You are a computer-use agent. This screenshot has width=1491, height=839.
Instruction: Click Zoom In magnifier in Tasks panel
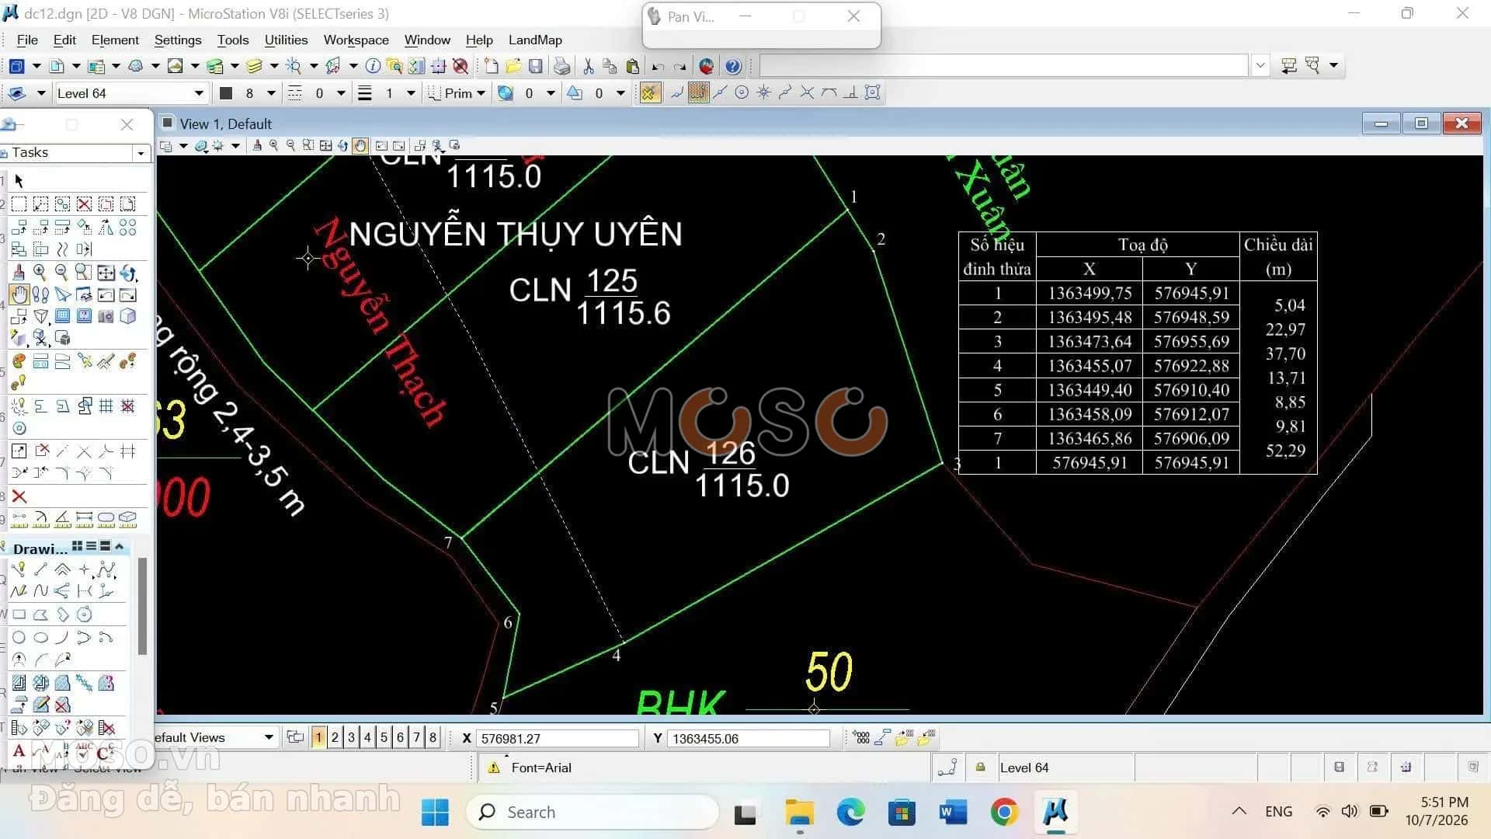(40, 272)
